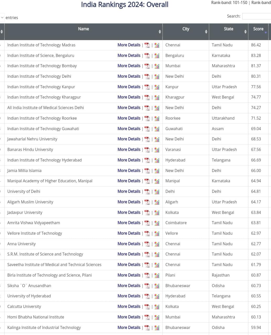Image resolution: width=271 pixels, height=335 pixels.
Task: Select the 'Coimbatore' city cell
Action: (176, 223)
